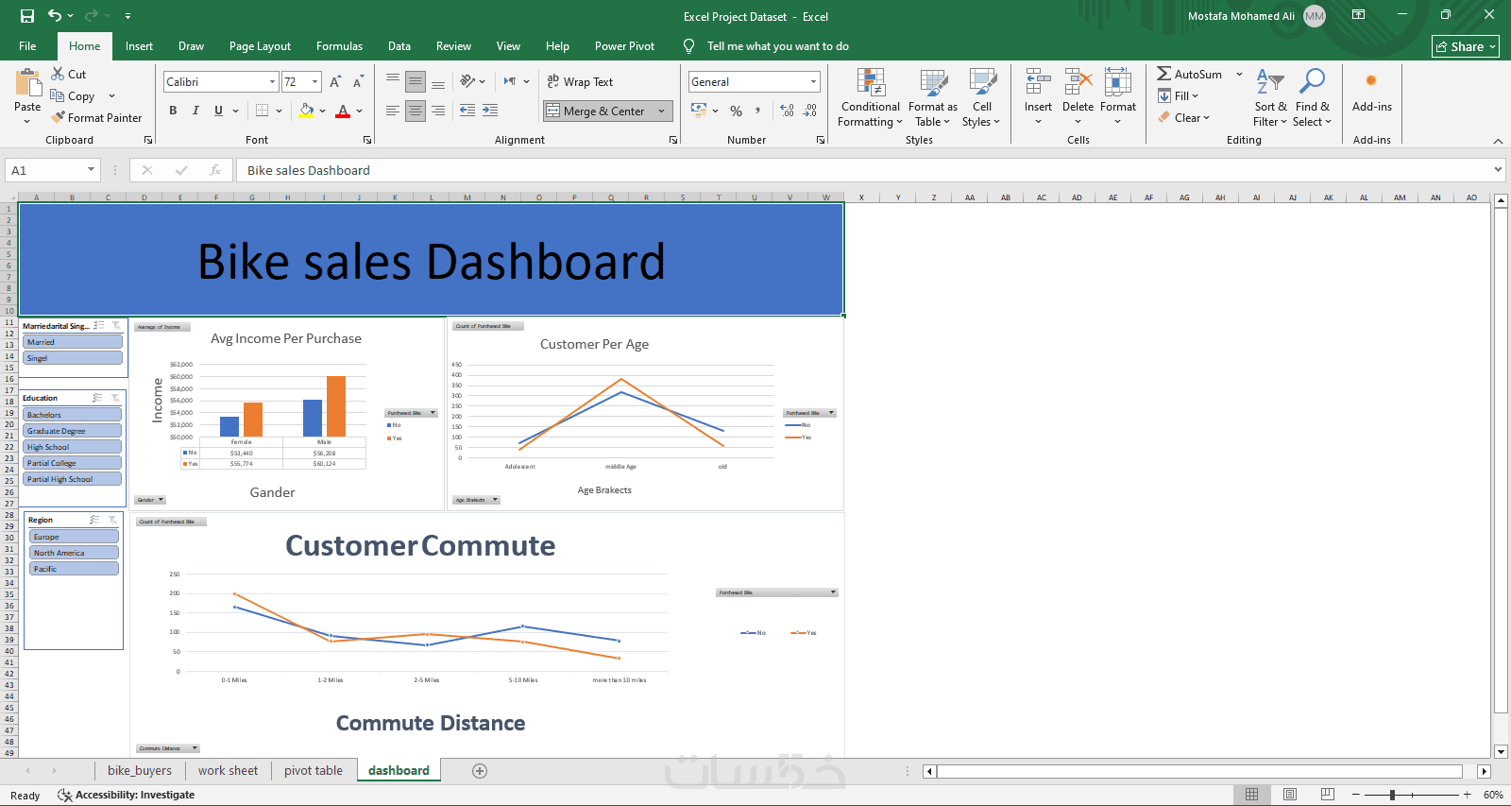The height and width of the screenshot is (806, 1511).
Task: Open the Page Layout ribbon tab
Action: (x=260, y=46)
